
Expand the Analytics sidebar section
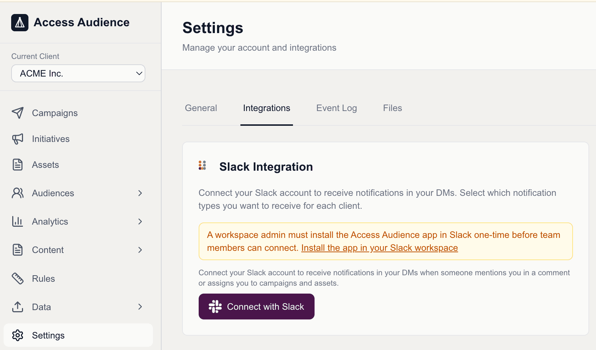point(140,221)
